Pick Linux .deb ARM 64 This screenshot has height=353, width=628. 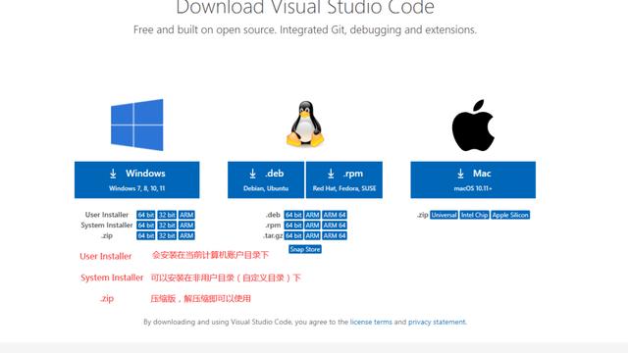(335, 215)
